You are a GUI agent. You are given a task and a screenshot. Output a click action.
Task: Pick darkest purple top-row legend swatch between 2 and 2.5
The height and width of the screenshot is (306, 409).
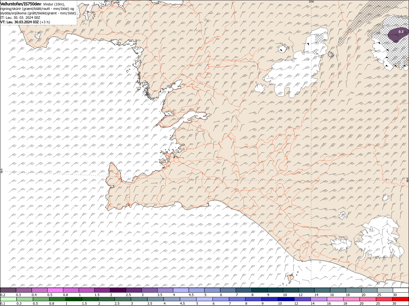point(118,290)
